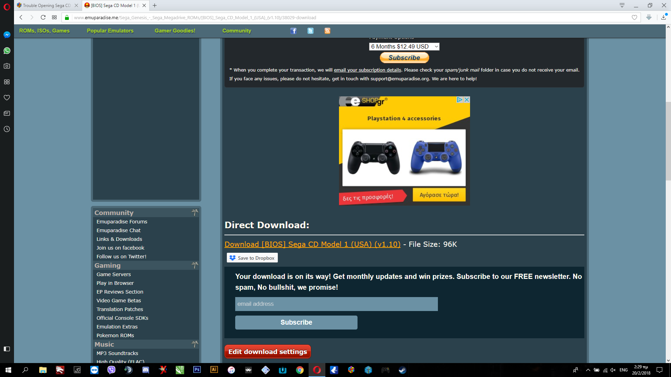Open Links & Downloads link
The height and width of the screenshot is (377, 671).
(119, 239)
